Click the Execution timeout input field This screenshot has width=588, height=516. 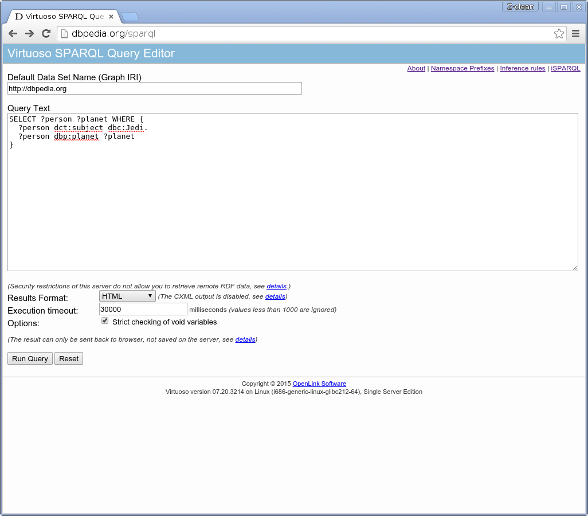[143, 309]
